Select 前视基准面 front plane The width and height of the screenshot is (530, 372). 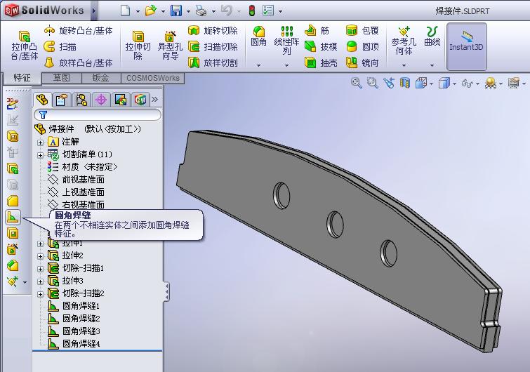point(77,180)
